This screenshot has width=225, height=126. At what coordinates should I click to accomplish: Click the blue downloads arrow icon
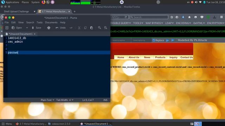click(183, 17)
